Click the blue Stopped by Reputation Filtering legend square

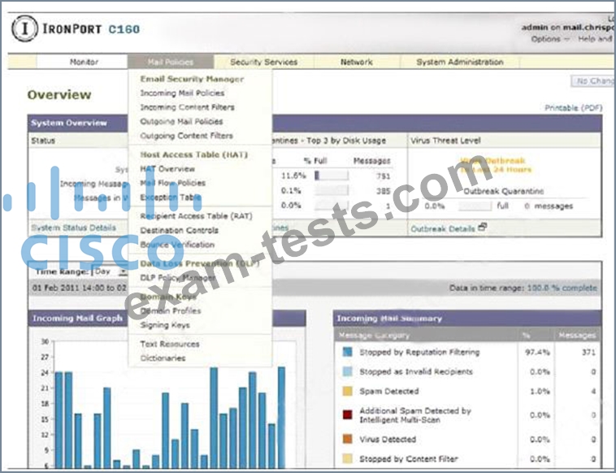point(347,352)
